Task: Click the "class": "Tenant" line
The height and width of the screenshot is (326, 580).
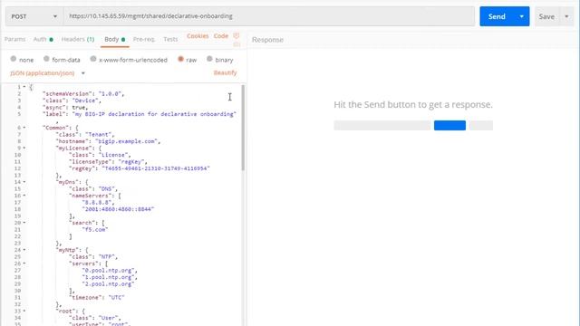Action: [85, 135]
